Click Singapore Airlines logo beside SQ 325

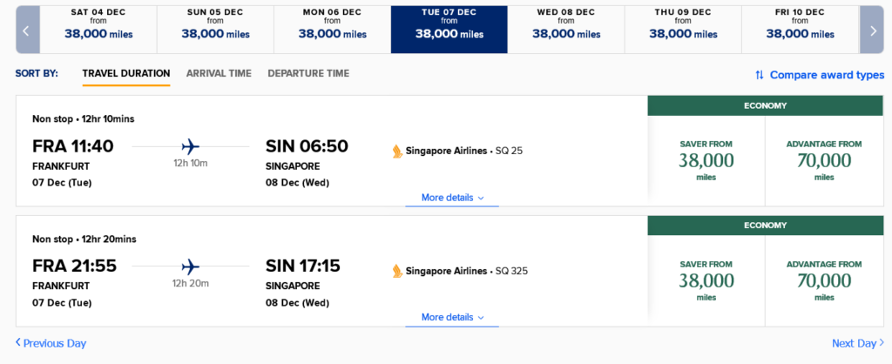pos(397,271)
